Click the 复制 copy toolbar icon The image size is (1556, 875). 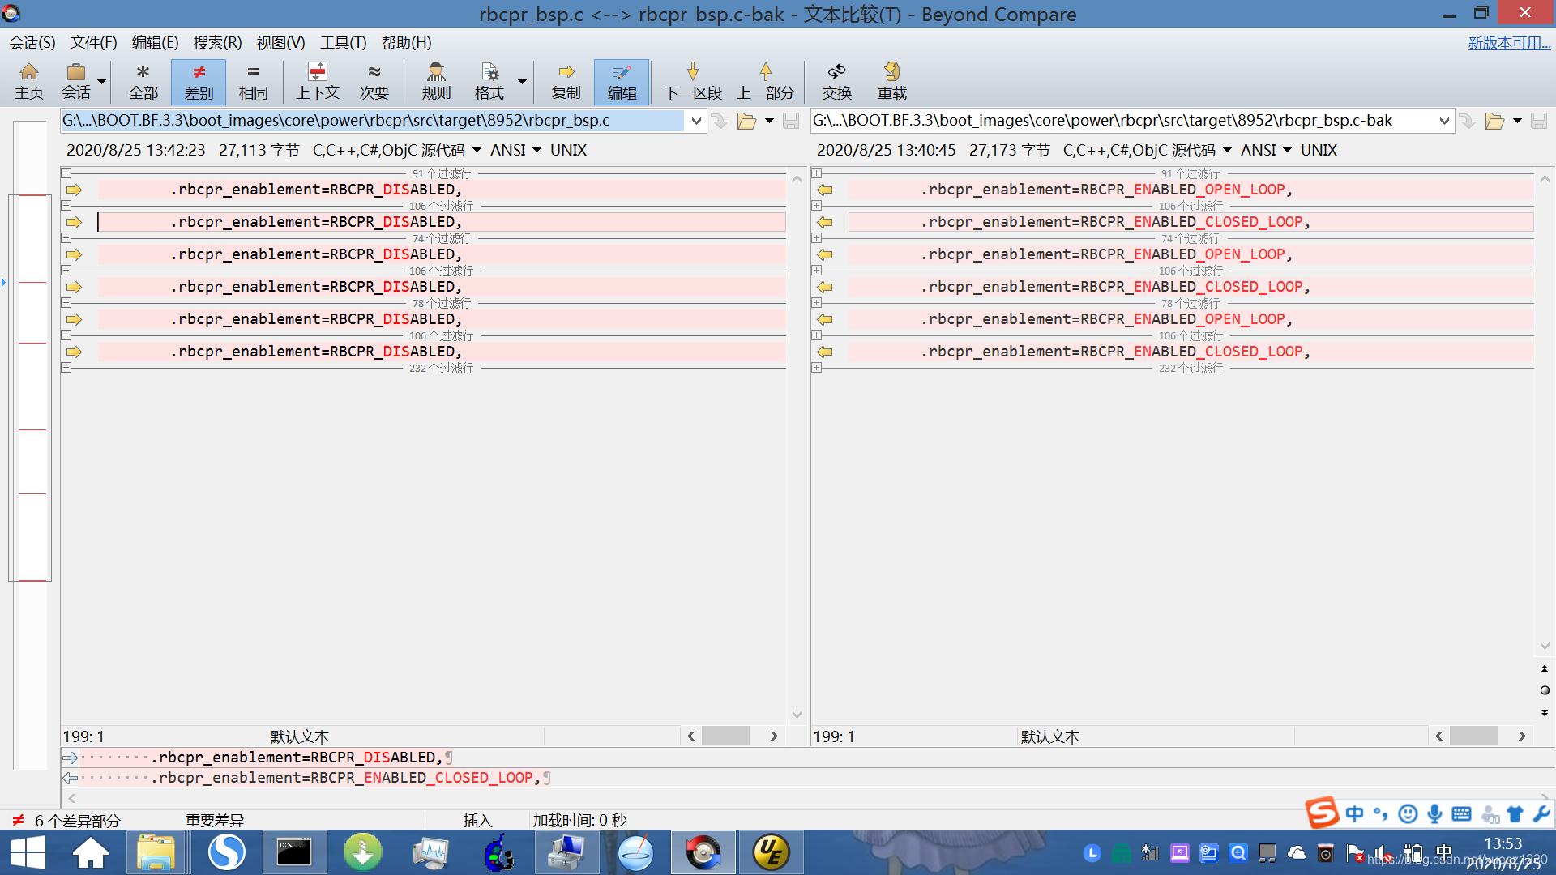coord(566,81)
